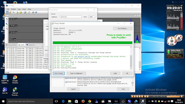The width and height of the screenshot is (185, 104).
Task: Click the question mark help button in Proxy Server dialog
Action: pos(88,10)
